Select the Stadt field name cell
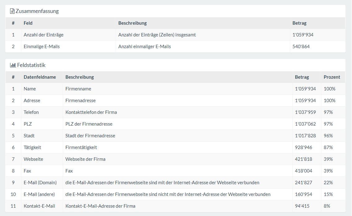This screenshot has height=216, width=352. (x=29, y=136)
